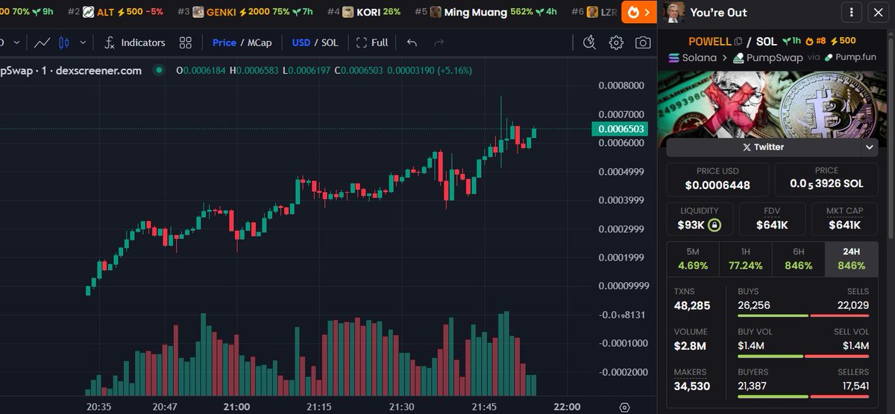Open the Indicators fx menu

(x=134, y=42)
